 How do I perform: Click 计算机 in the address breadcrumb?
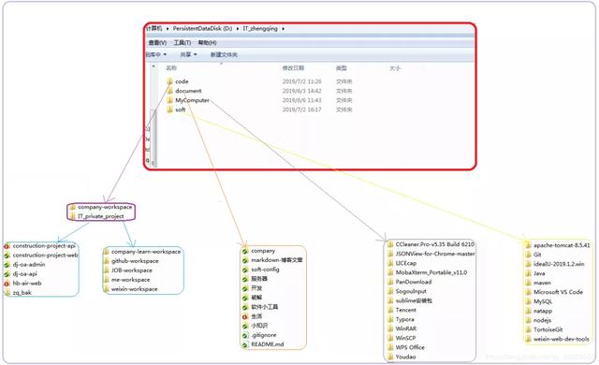point(154,29)
